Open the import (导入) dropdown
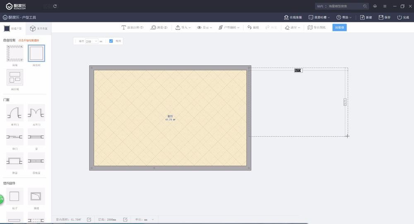Screen dimensions: 414x224 (x=183, y=28)
